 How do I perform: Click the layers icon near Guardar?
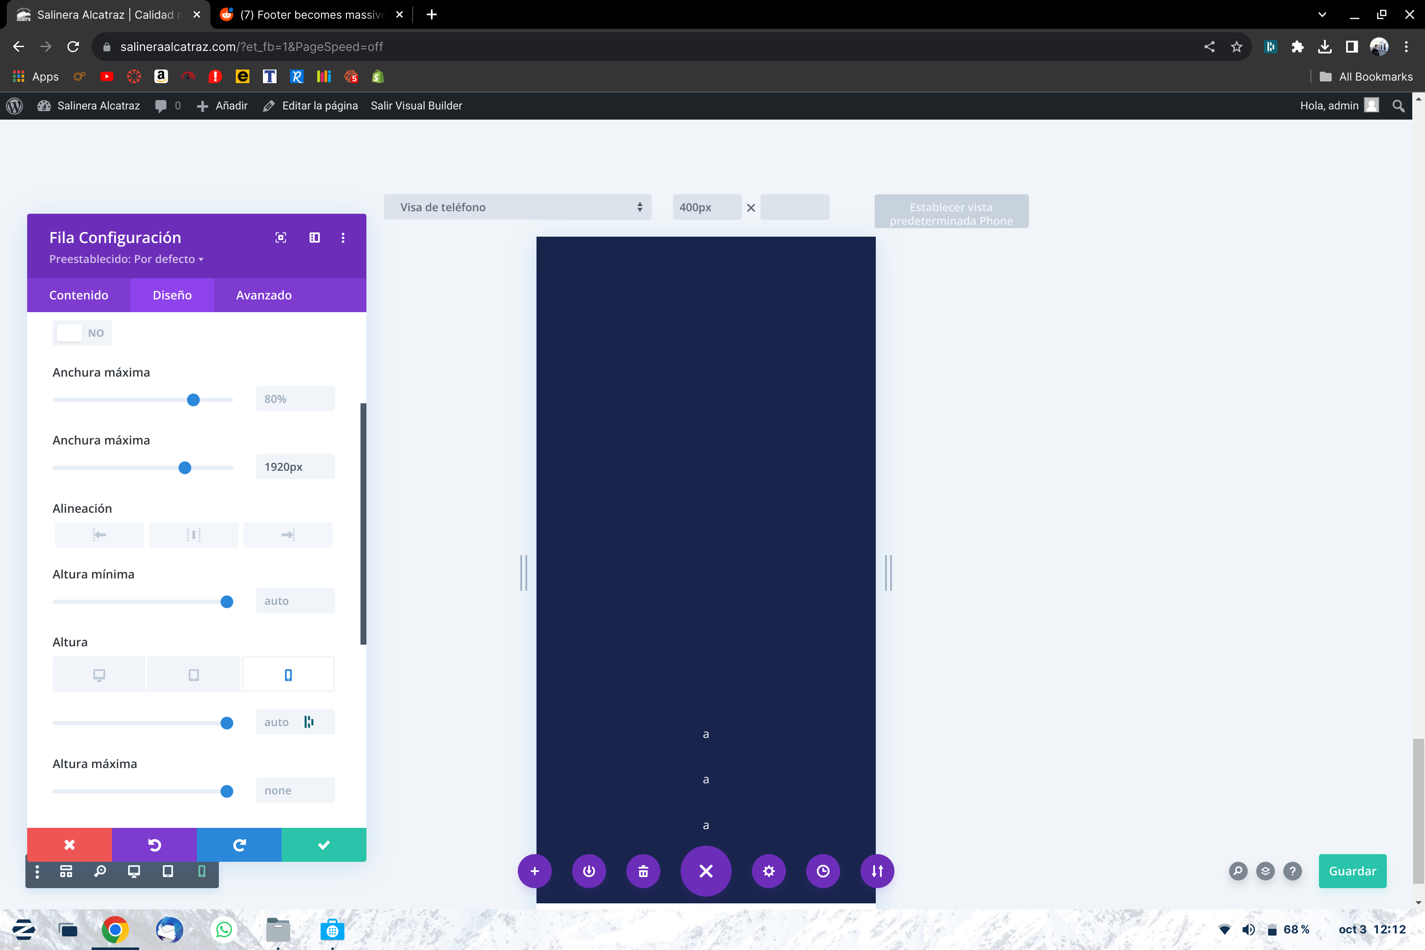pyautogui.click(x=1265, y=871)
